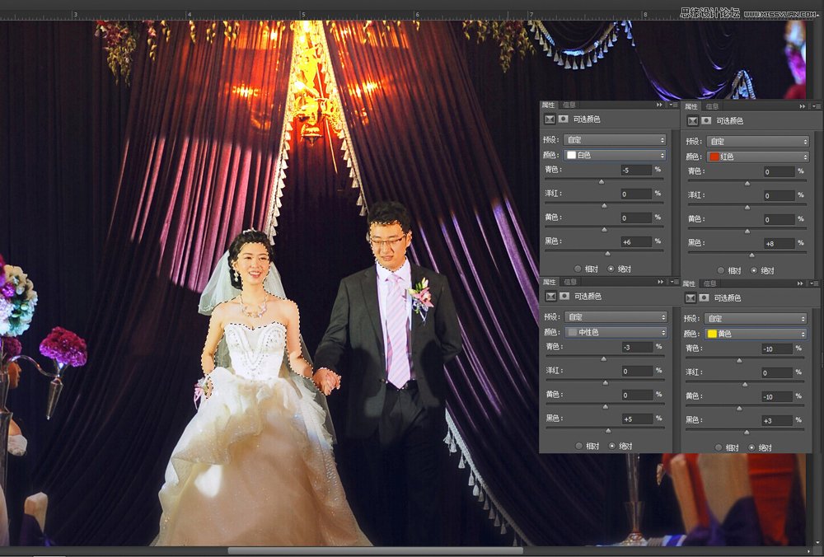The width and height of the screenshot is (824, 557).
Task: Open the Neutral (中性色) panel's flyout menu icon
Action: tap(673, 282)
